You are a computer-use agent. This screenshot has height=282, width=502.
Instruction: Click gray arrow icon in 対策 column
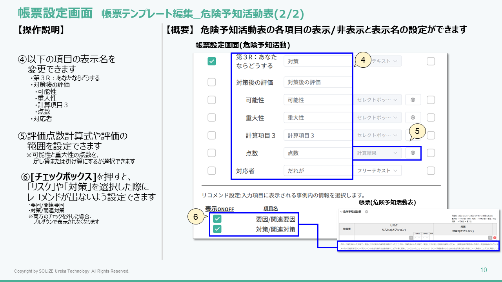(x=490, y=237)
